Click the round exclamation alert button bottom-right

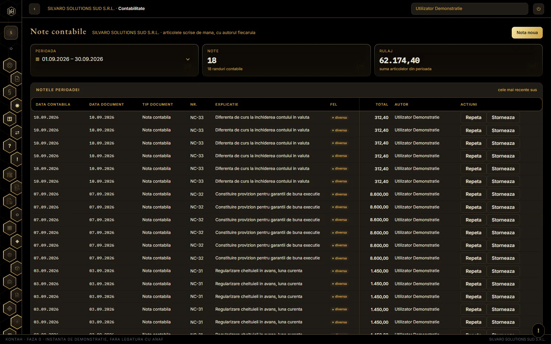click(538, 330)
